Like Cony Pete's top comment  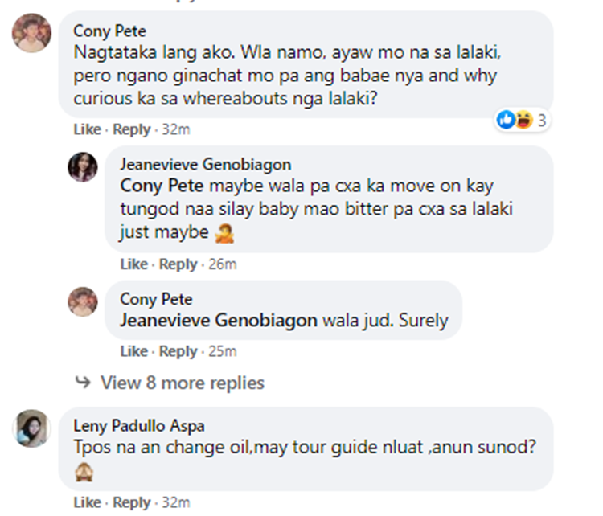pos(87,129)
